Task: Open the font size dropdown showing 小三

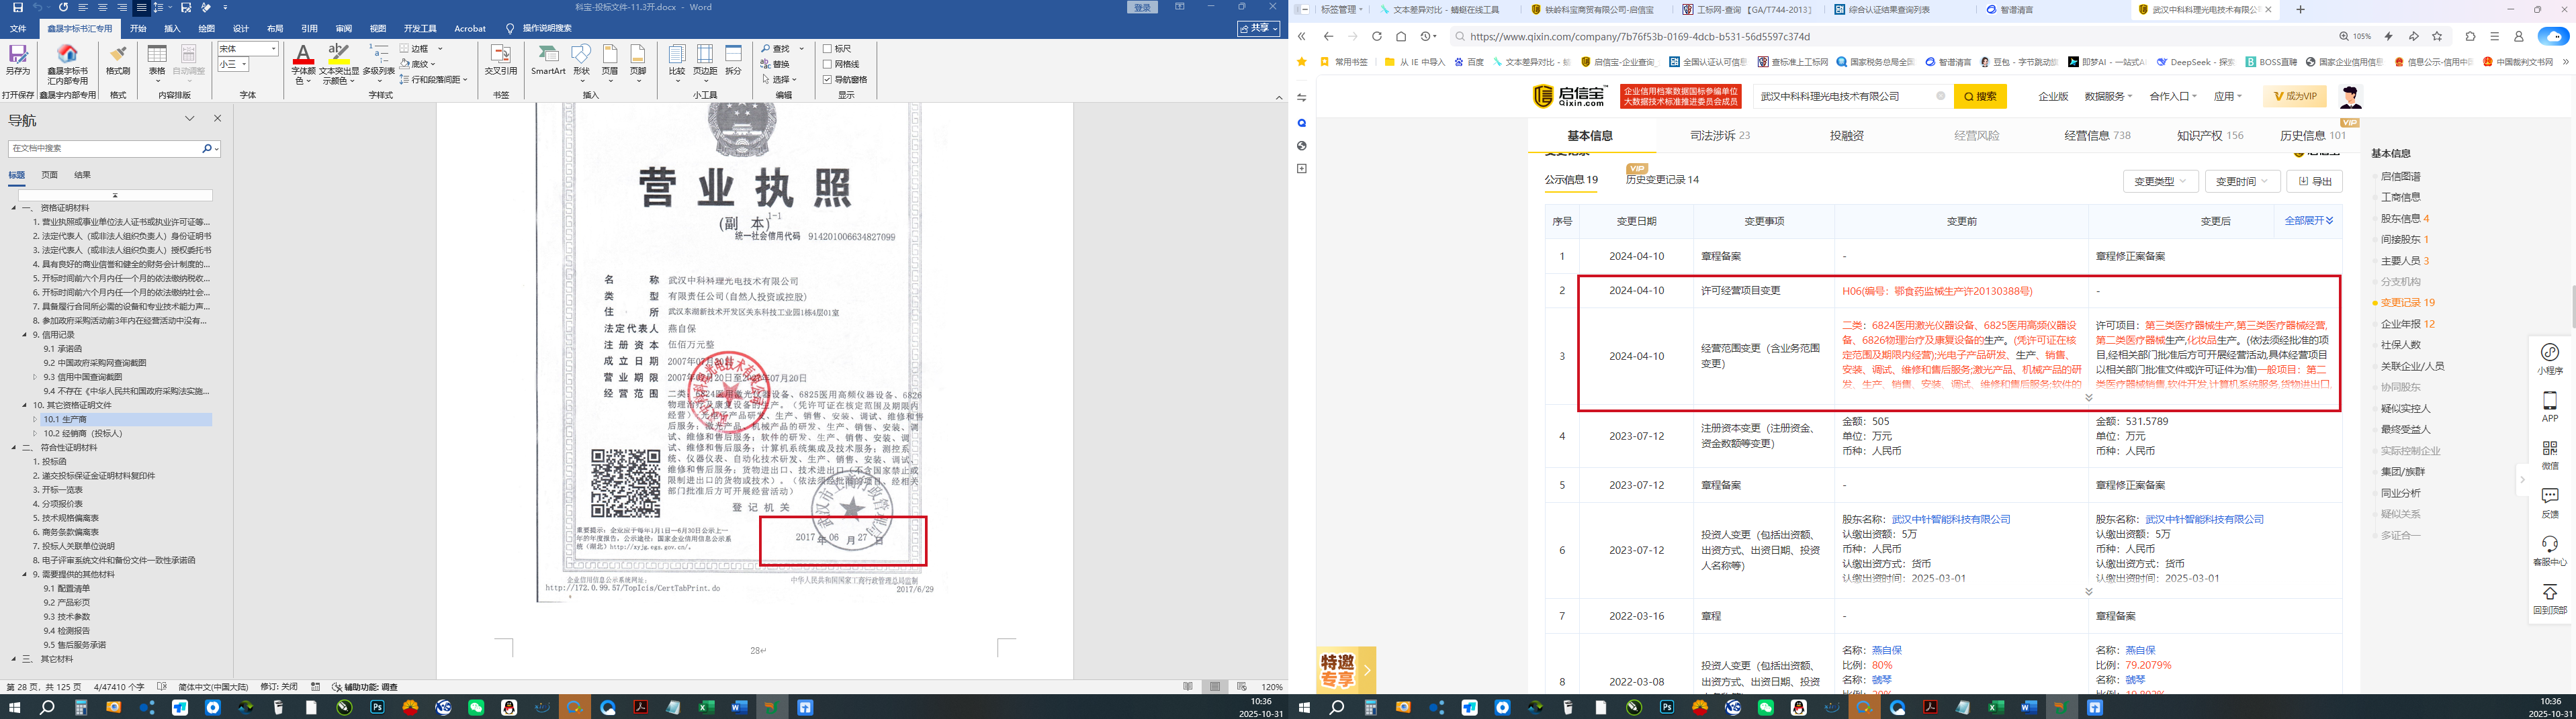Action: 243,64
